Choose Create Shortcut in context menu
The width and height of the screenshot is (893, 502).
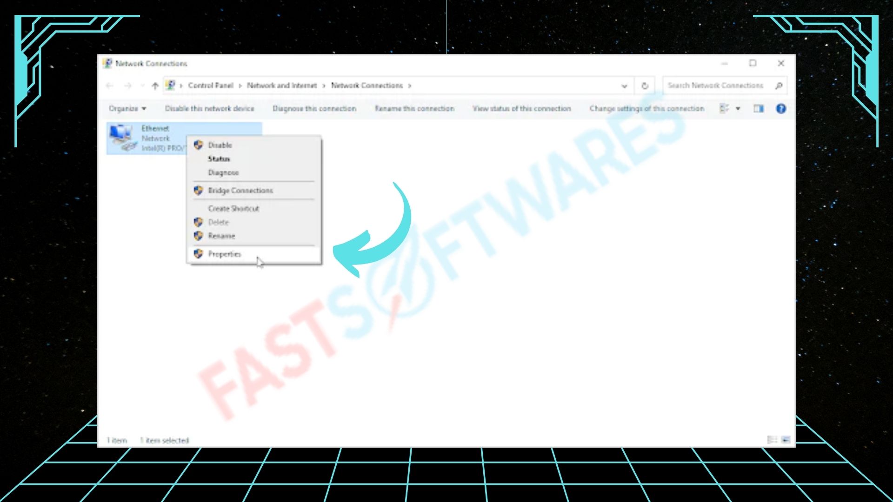click(x=254, y=209)
